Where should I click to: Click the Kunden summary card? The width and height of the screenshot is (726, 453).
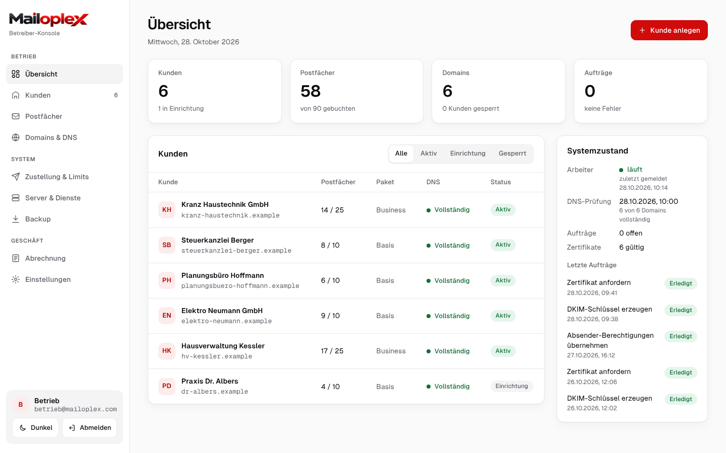coord(215,91)
